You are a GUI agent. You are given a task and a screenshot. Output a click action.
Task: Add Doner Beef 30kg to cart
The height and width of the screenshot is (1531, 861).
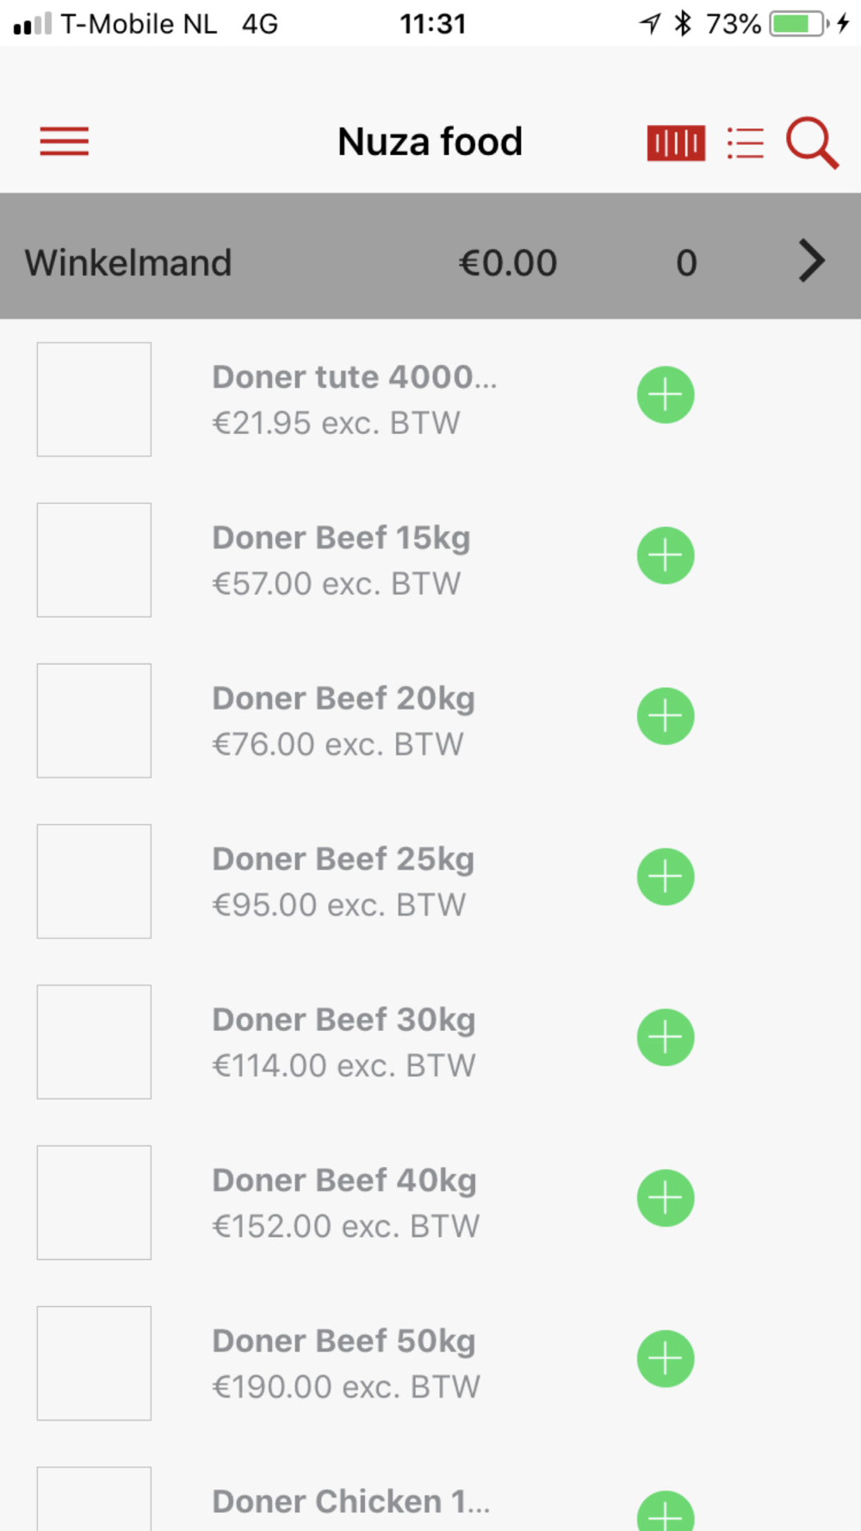tap(666, 1038)
